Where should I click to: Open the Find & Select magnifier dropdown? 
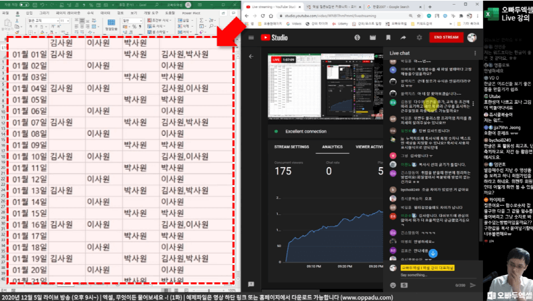(212, 26)
